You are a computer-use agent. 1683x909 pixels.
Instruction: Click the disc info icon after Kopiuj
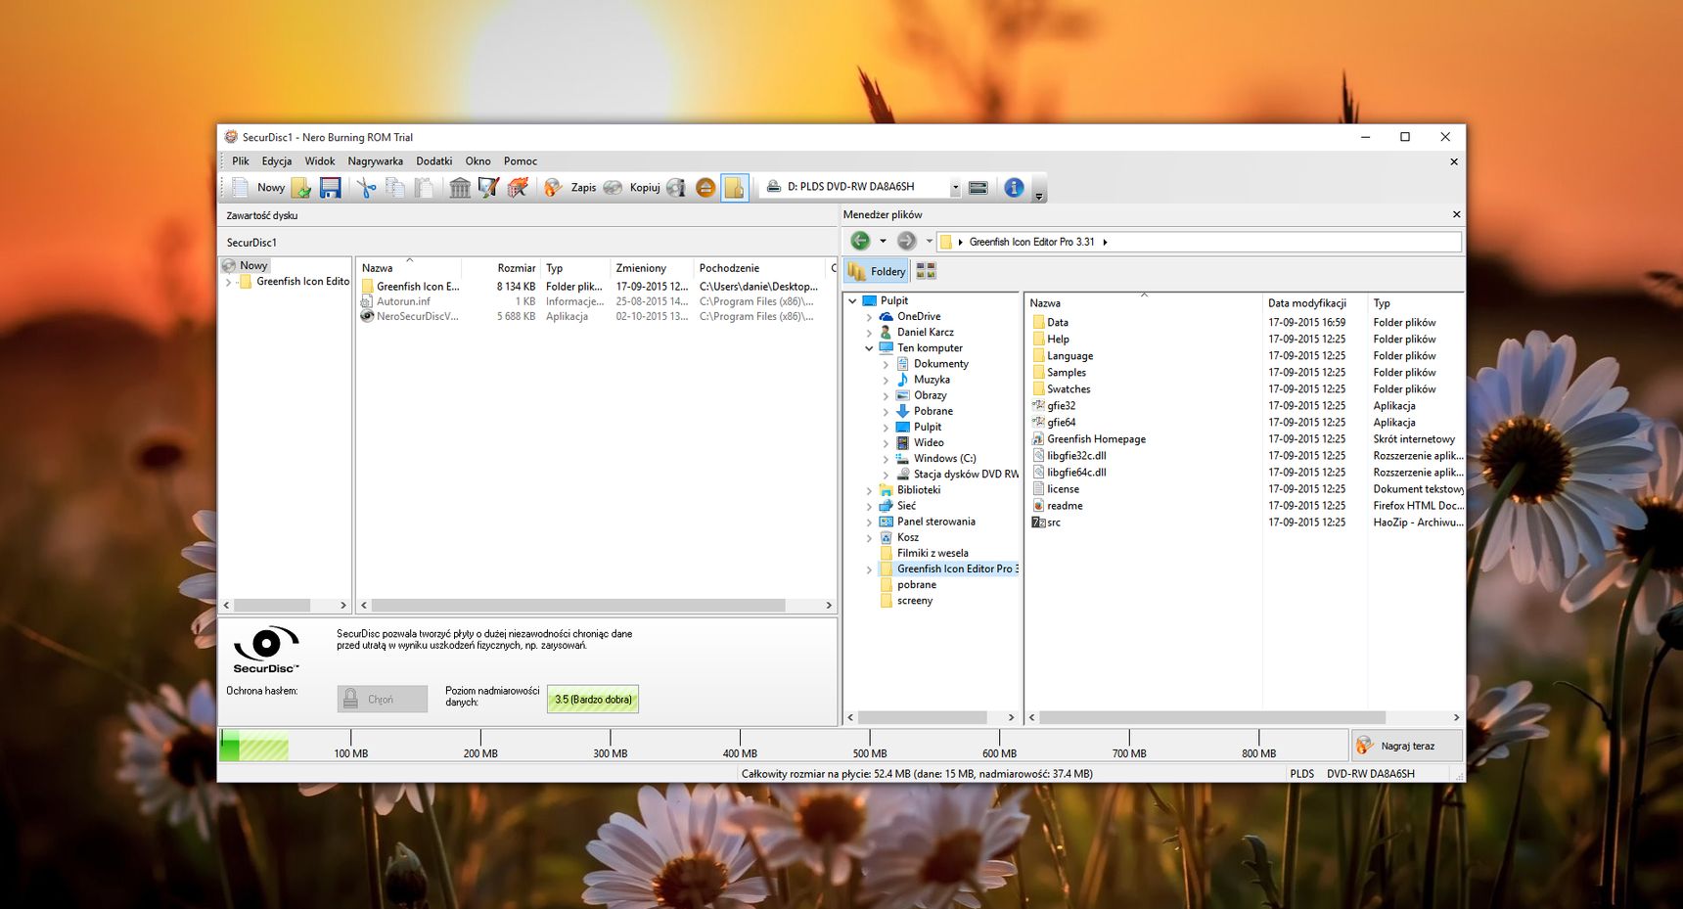[x=676, y=187]
